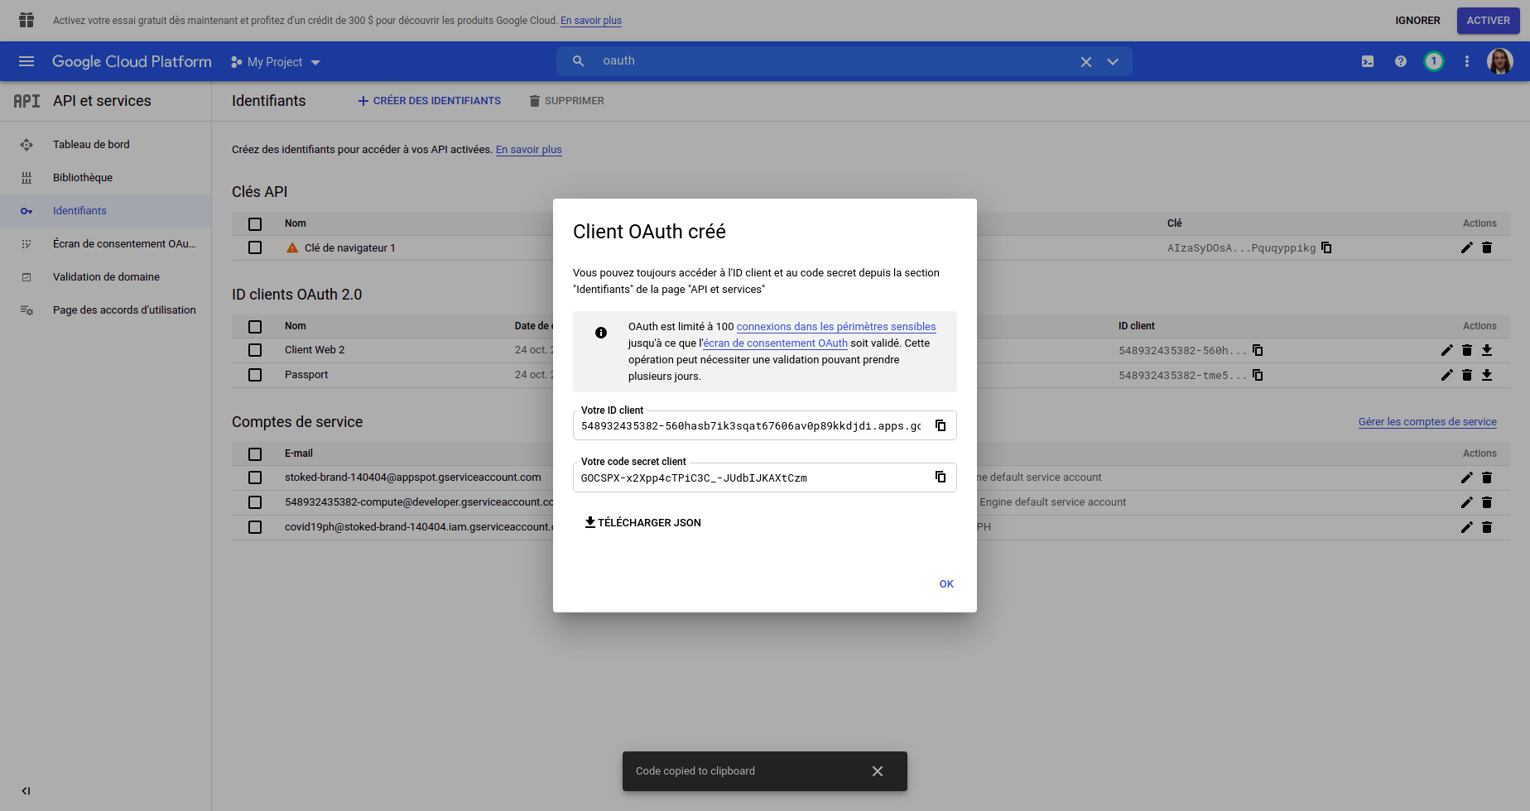Toggle select-all checkbox in Clés API header
Viewport: 1530px width, 811px height.
[255, 223]
